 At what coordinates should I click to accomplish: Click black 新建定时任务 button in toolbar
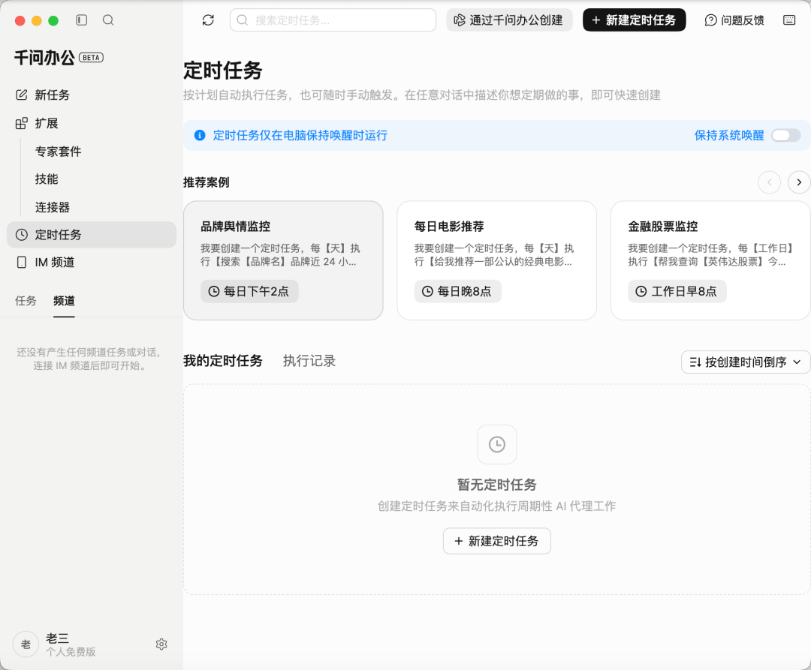coord(634,20)
